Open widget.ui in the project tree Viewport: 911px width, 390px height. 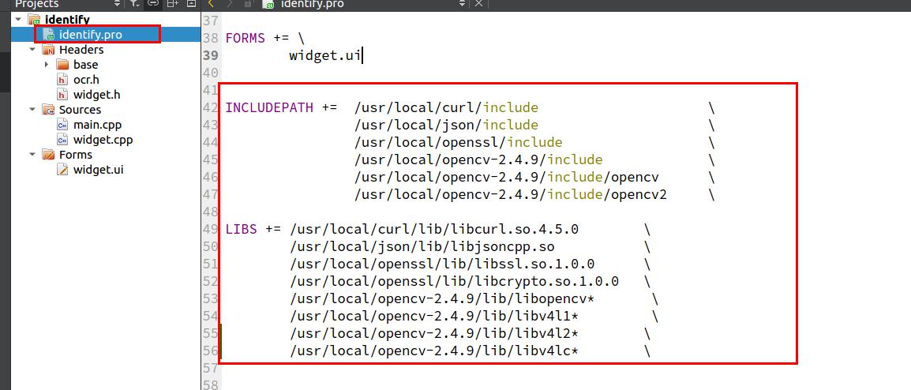pyautogui.click(x=98, y=170)
